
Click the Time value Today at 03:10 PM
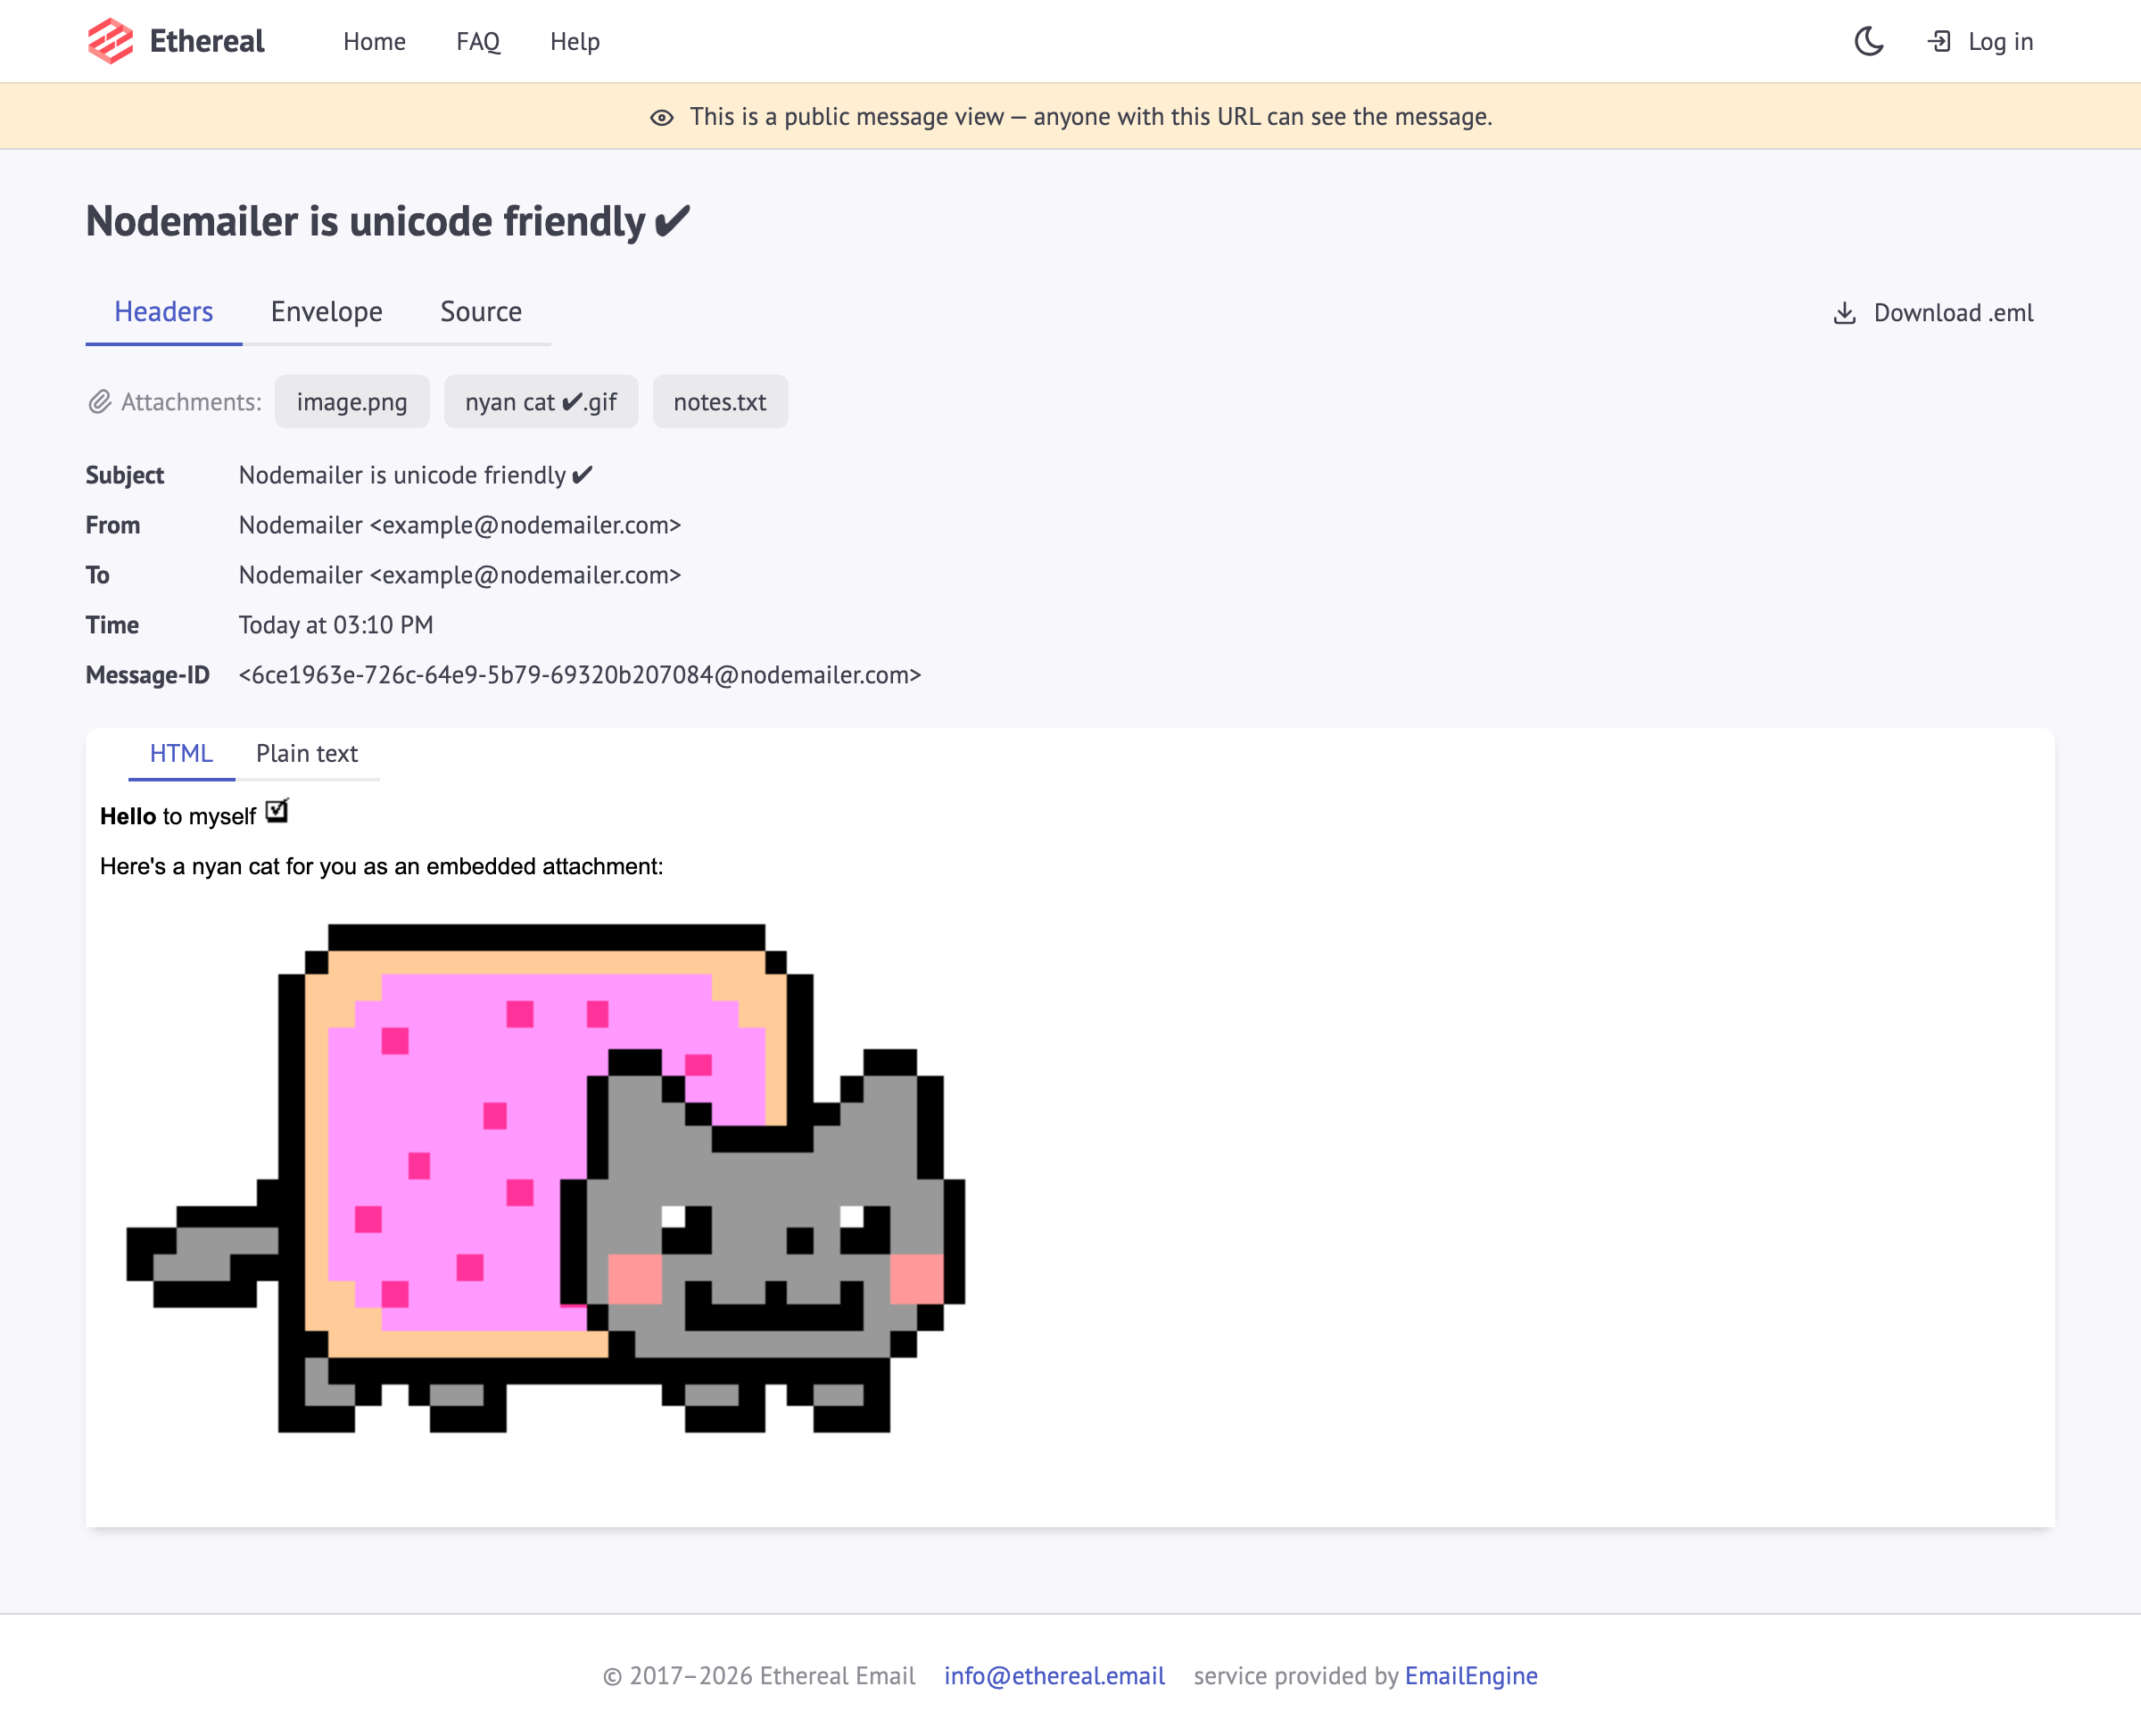click(x=336, y=626)
